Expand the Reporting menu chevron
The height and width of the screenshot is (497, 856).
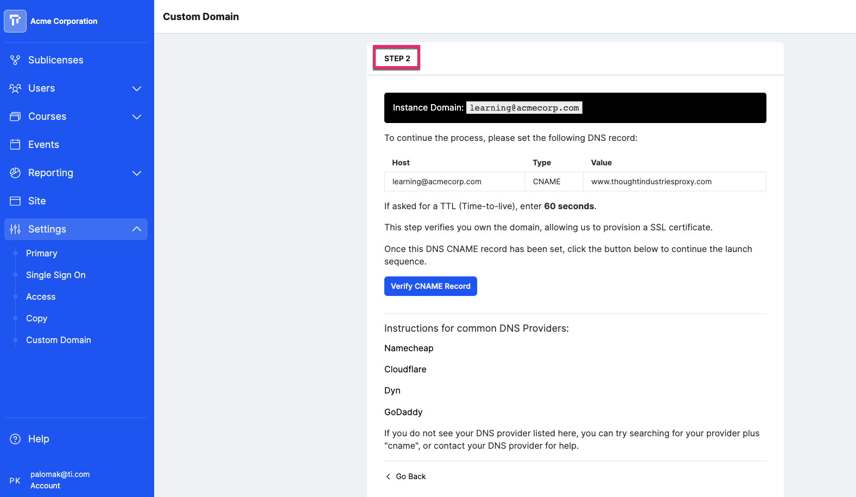[137, 173]
